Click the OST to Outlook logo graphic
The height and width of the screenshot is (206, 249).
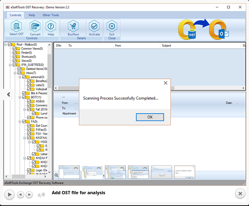[x=204, y=30]
